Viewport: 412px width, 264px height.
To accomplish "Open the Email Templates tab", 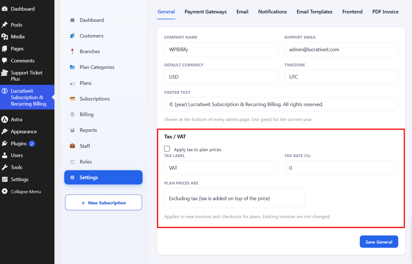I will click(315, 12).
